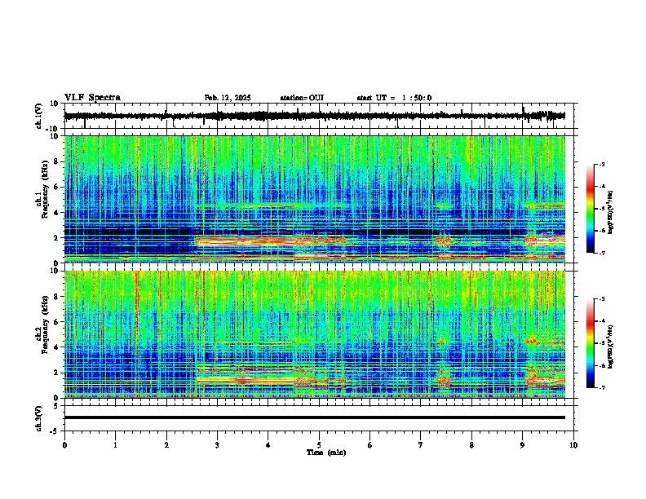Click the "1" tick on the time axis
646x499 pixels.
click(115, 445)
